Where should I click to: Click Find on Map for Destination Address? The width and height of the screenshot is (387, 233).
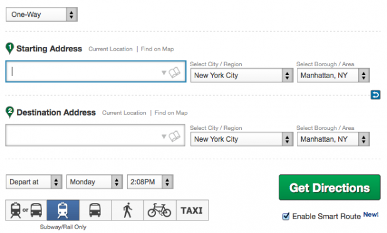(x=171, y=113)
